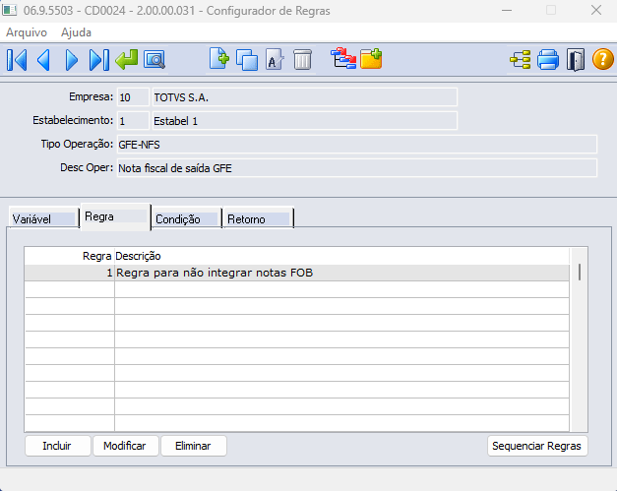Go to previous record arrow

(43, 60)
